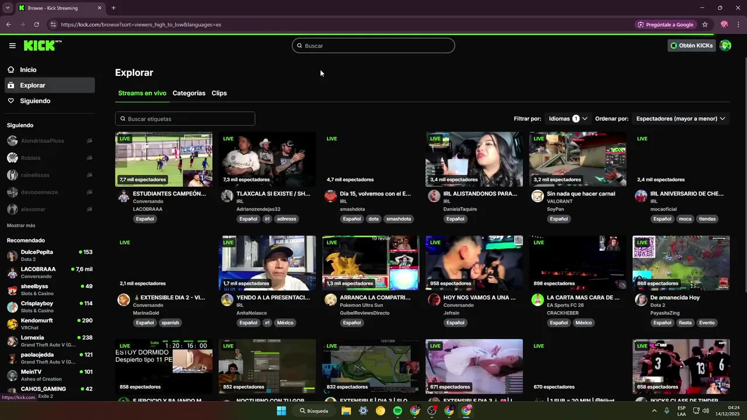Open the Espectadores sort order dropdown
This screenshot has height=420, width=747.
[680, 118]
